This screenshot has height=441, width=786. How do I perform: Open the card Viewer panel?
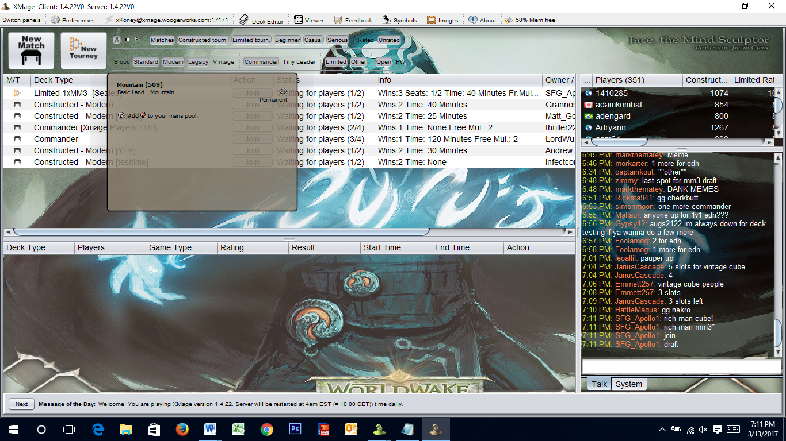pyautogui.click(x=309, y=20)
